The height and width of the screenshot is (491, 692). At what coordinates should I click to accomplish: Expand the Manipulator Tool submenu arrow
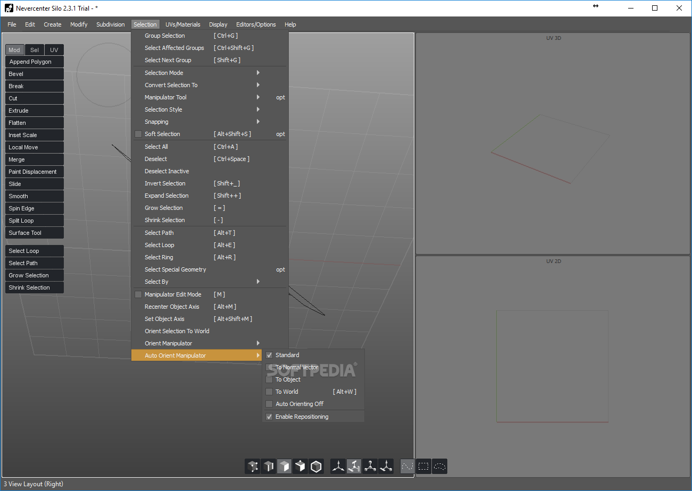258,97
